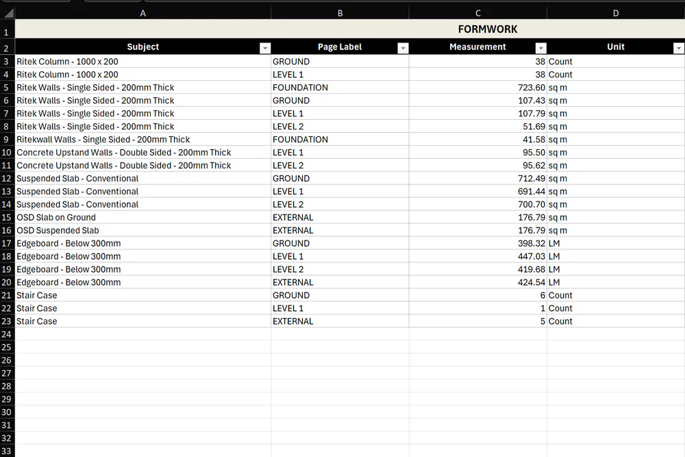Click the Measurement header cell text
This screenshot has height=457, width=685.
pos(477,47)
